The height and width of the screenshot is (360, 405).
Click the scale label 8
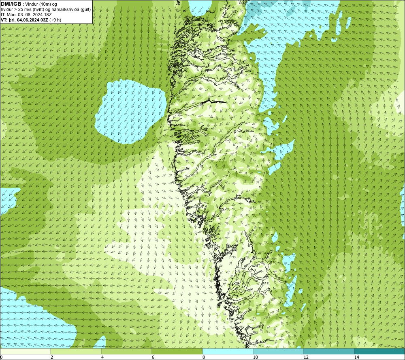pyautogui.click(x=204, y=358)
